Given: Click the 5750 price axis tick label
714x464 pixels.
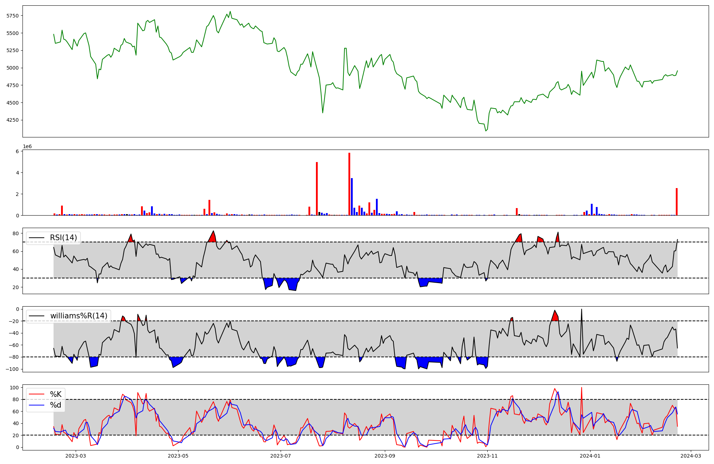Looking at the screenshot, I should click(x=12, y=16).
